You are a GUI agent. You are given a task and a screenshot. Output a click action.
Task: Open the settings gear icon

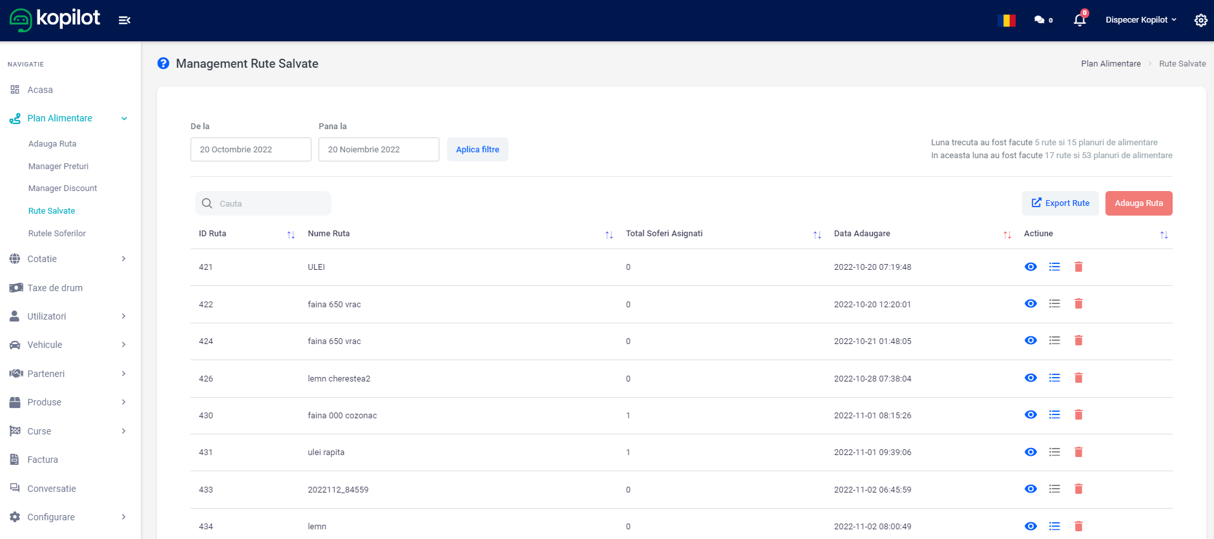(1200, 20)
